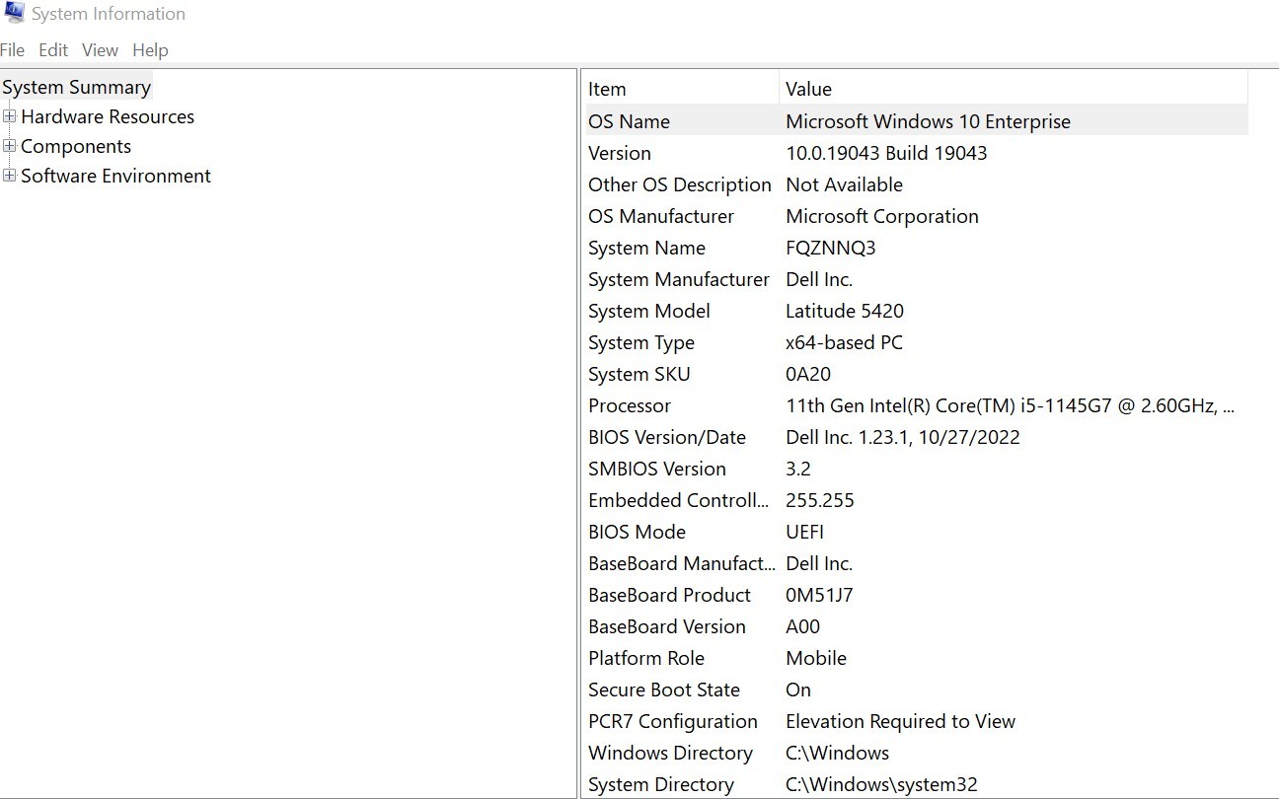Click the UEFI value
Viewport: 1279px width, 799px height.
[x=804, y=532]
